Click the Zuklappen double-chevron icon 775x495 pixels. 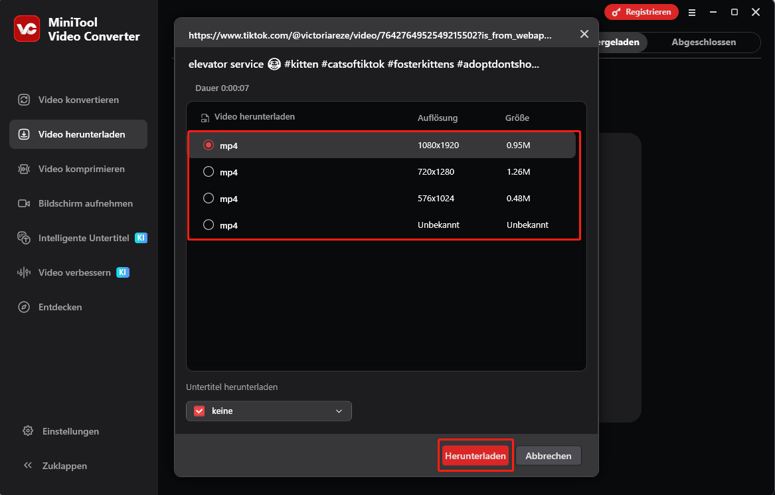pos(28,465)
